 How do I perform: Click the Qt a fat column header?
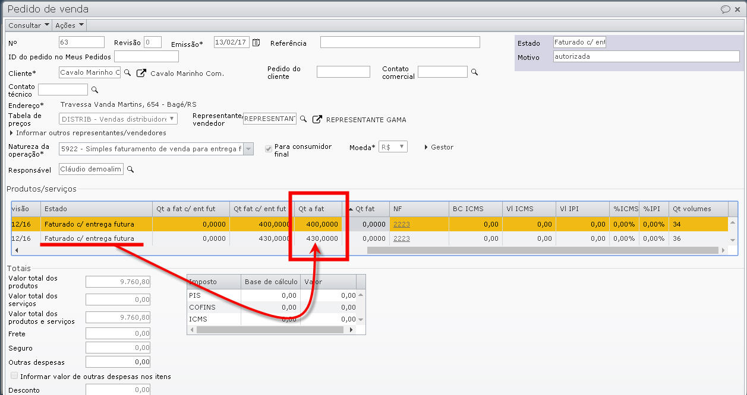coord(319,209)
